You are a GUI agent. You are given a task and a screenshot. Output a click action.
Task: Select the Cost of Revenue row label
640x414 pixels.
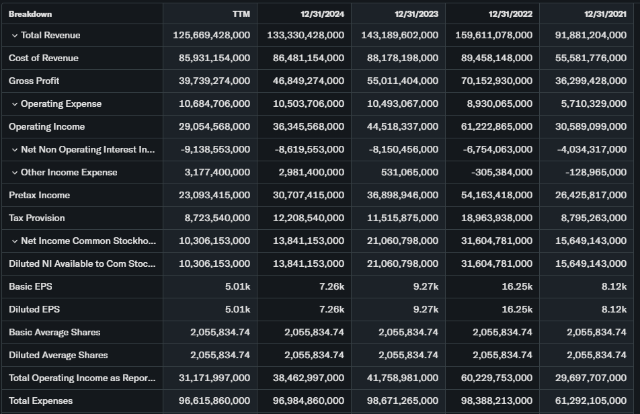[44, 58]
